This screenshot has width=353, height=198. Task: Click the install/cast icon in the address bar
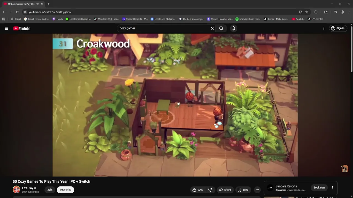pyautogui.click(x=301, y=12)
